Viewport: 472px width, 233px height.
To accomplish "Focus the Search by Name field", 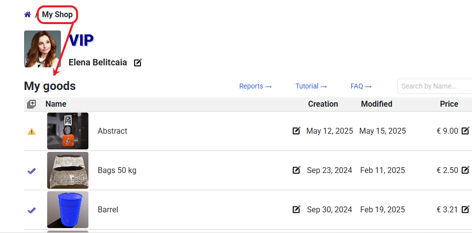I will click(x=435, y=86).
